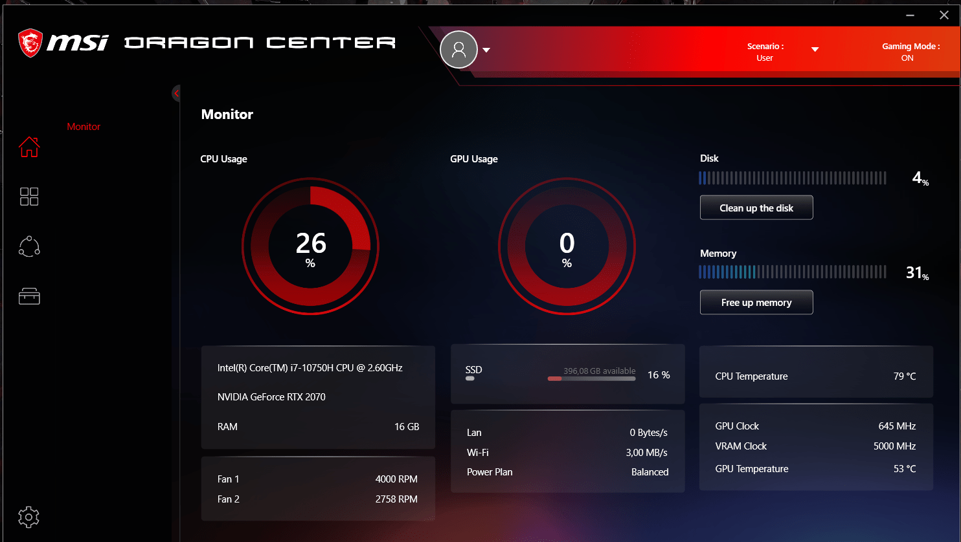
Task: Click the CPU Temperature 79 °C value
Action: click(x=905, y=376)
